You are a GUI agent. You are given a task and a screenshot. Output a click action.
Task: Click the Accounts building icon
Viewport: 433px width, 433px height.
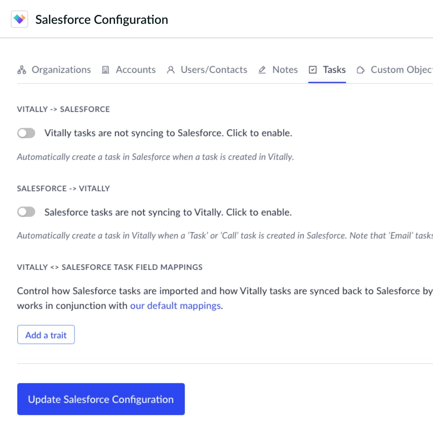pyautogui.click(x=105, y=70)
